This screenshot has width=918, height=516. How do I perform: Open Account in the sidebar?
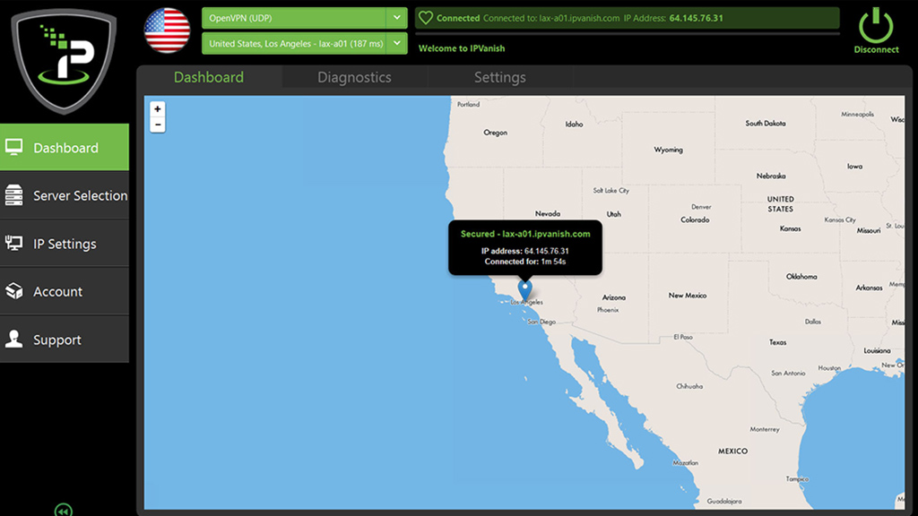click(65, 291)
